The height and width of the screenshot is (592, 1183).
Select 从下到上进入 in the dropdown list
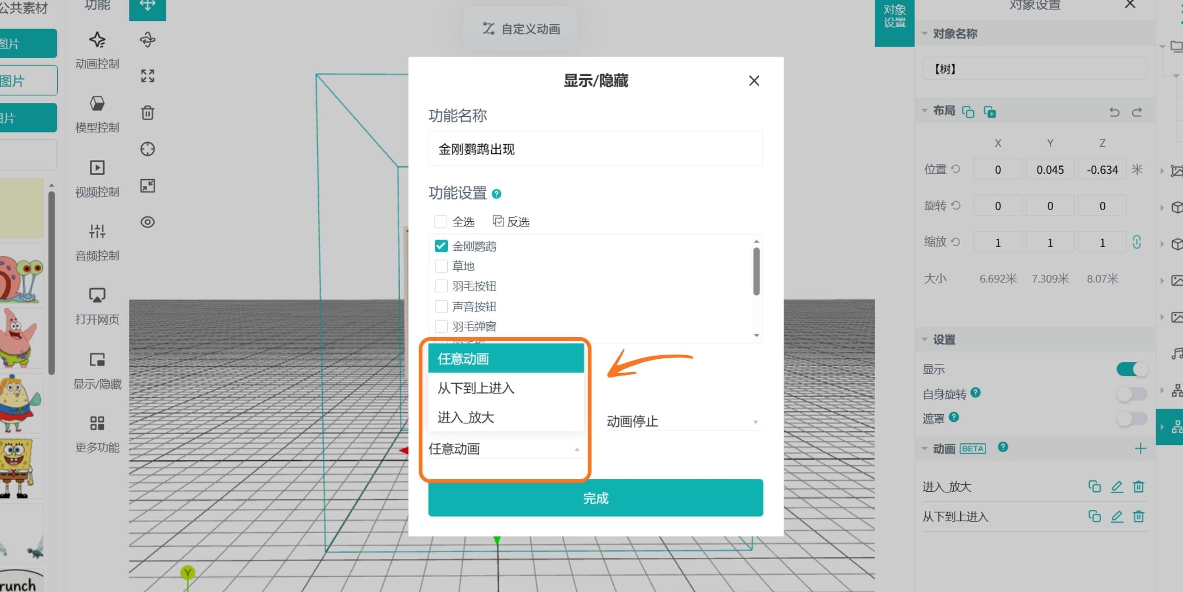coord(506,388)
